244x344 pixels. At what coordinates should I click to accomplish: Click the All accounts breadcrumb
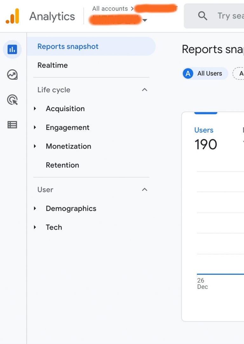(x=109, y=9)
